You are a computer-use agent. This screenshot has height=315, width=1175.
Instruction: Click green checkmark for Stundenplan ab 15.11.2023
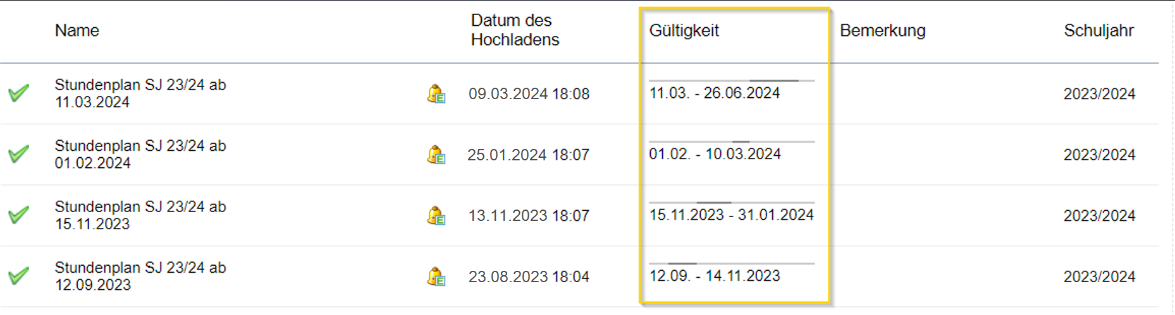pos(19,215)
